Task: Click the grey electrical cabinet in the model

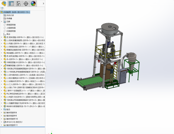Action: pos(123,76)
